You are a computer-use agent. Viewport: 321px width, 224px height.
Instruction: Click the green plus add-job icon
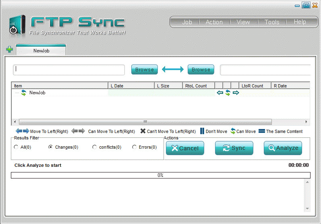click(x=9, y=49)
